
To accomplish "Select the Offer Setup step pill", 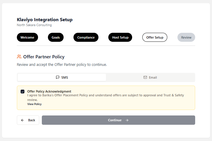I will pos(155,37).
